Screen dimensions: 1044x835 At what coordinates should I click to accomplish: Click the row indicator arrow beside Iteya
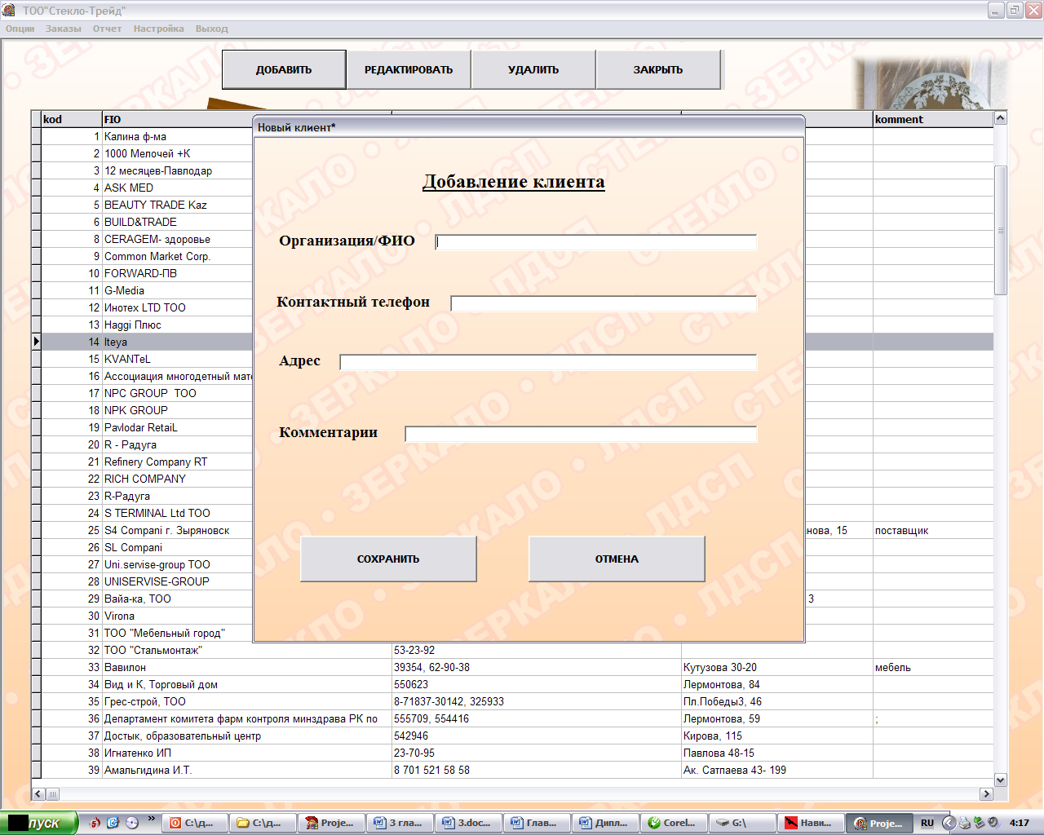pos(36,342)
